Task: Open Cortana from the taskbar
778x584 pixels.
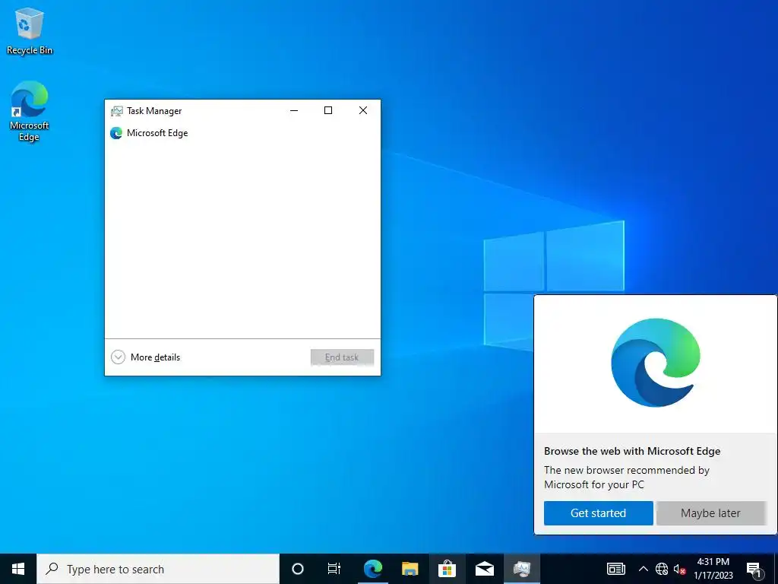Action: click(298, 569)
